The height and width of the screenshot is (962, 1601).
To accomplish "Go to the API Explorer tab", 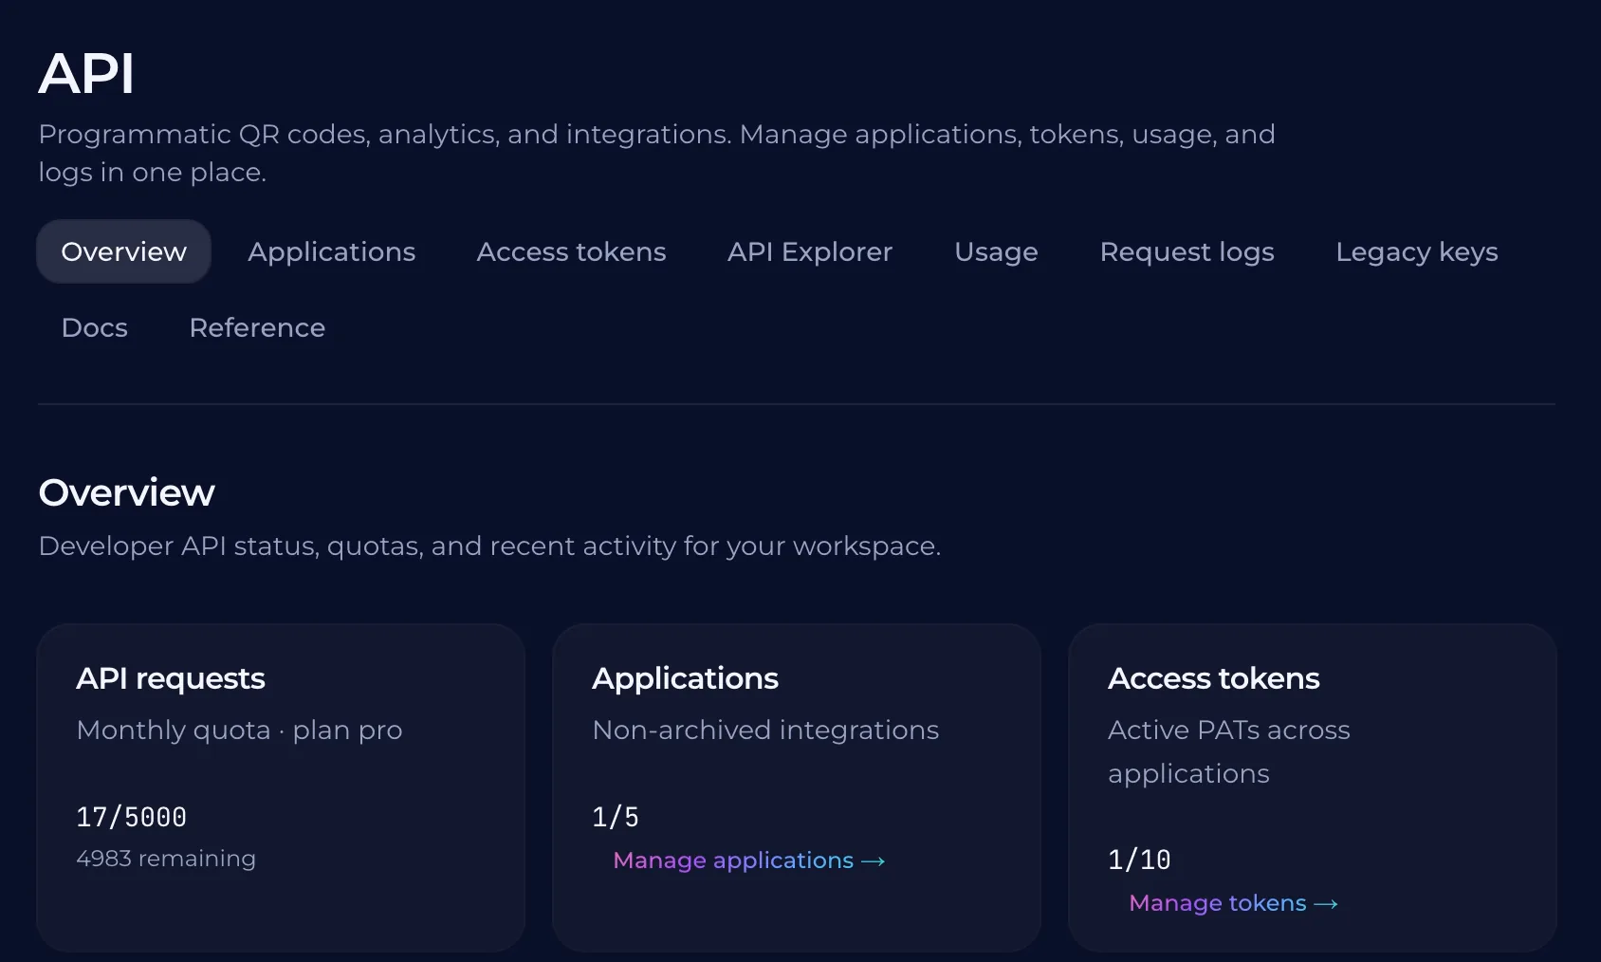I will point(810,251).
